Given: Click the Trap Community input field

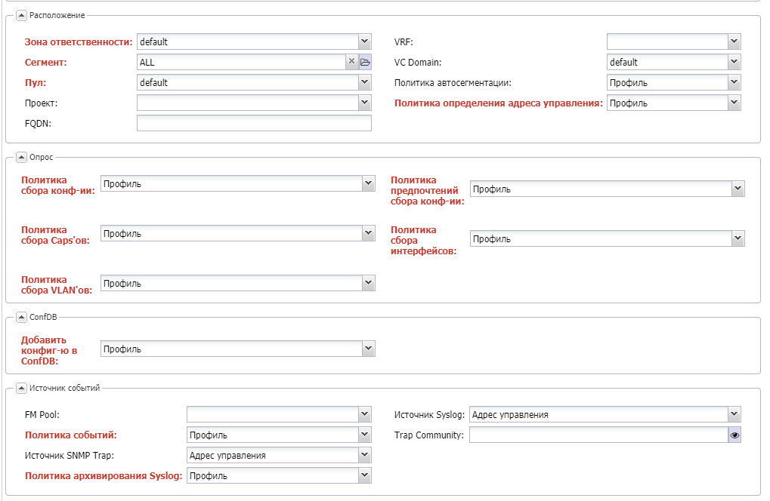Looking at the screenshot, I should pos(598,435).
